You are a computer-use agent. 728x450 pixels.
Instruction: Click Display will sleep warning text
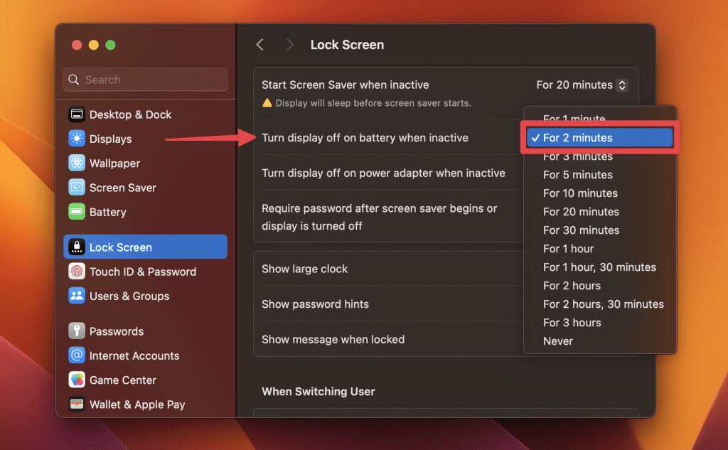point(373,103)
